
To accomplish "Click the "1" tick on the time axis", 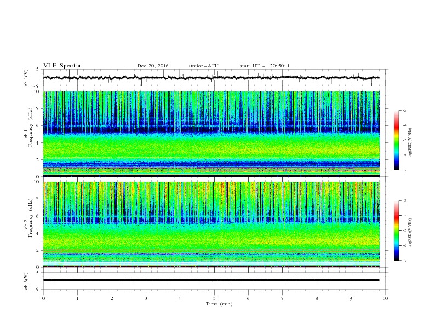I will (77, 298).
